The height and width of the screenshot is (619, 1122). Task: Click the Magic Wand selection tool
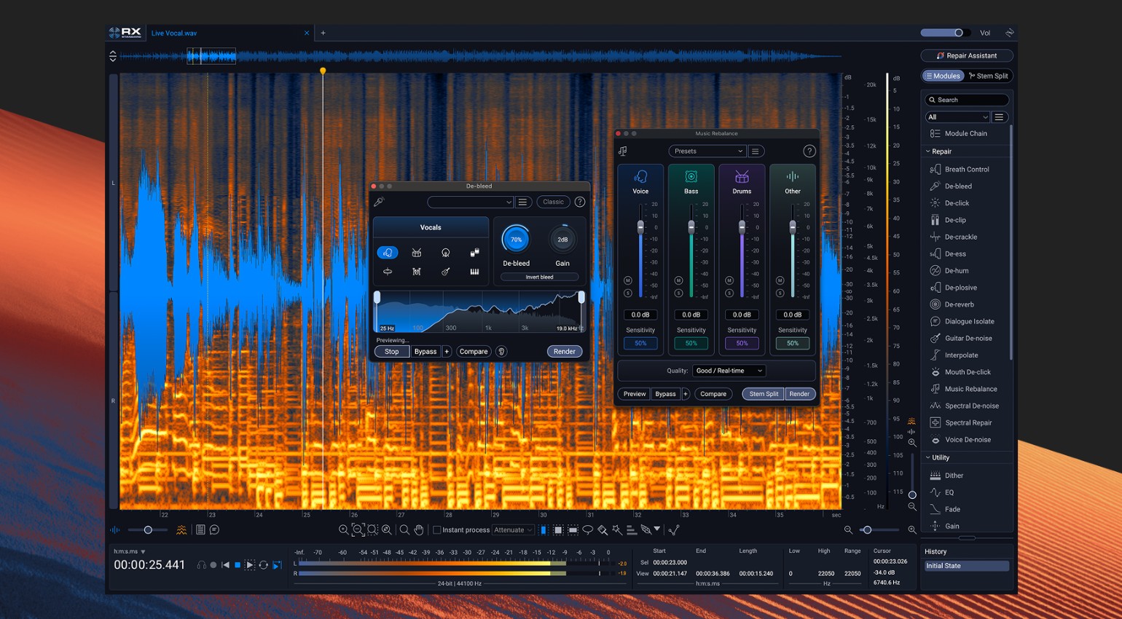616,530
